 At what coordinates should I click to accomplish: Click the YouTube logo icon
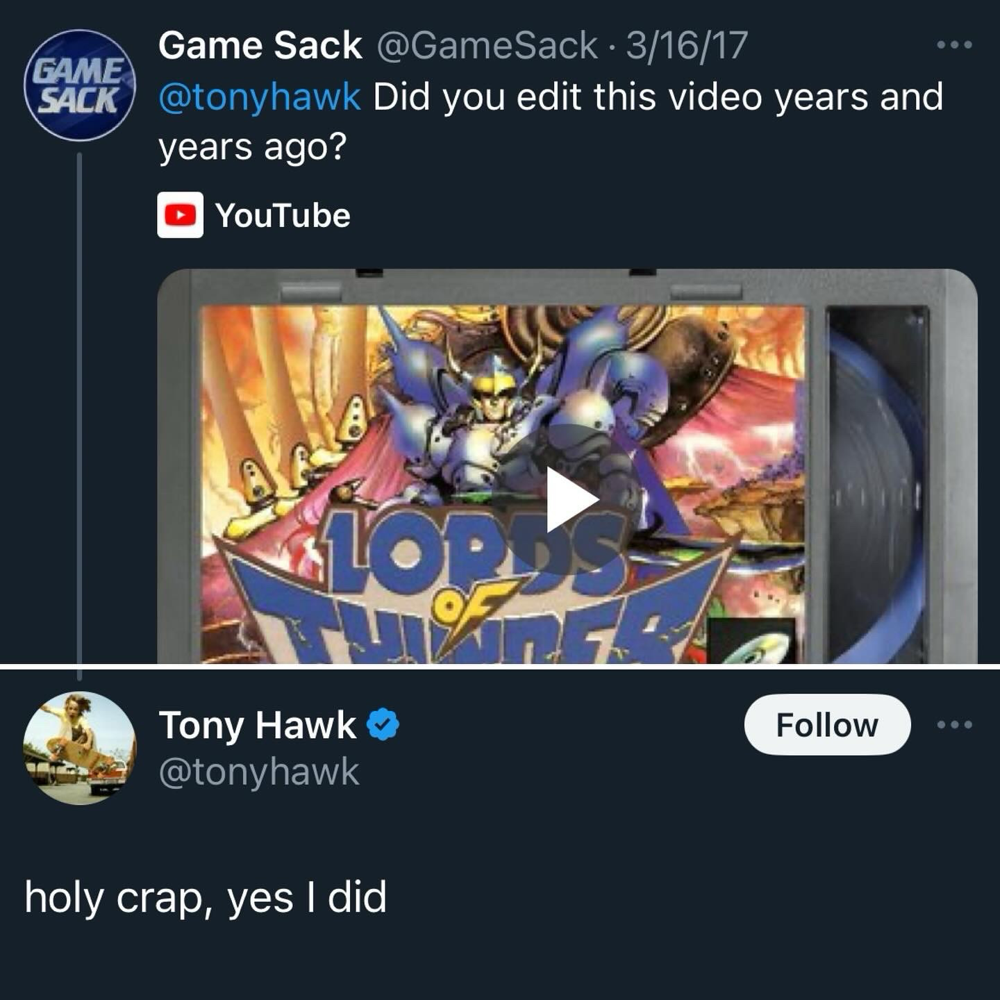coord(181,215)
